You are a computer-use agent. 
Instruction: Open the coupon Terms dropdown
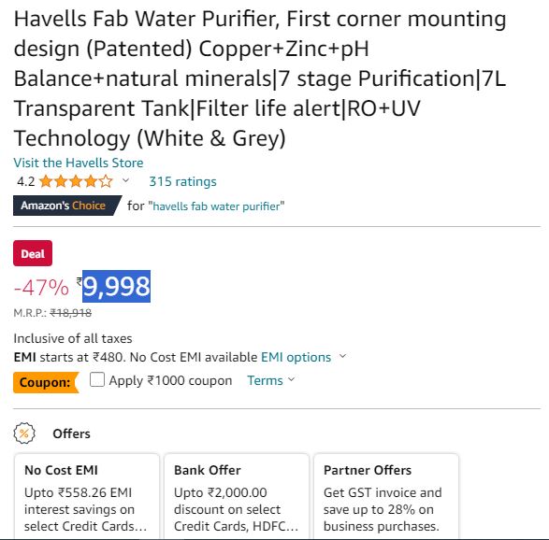pos(271,380)
